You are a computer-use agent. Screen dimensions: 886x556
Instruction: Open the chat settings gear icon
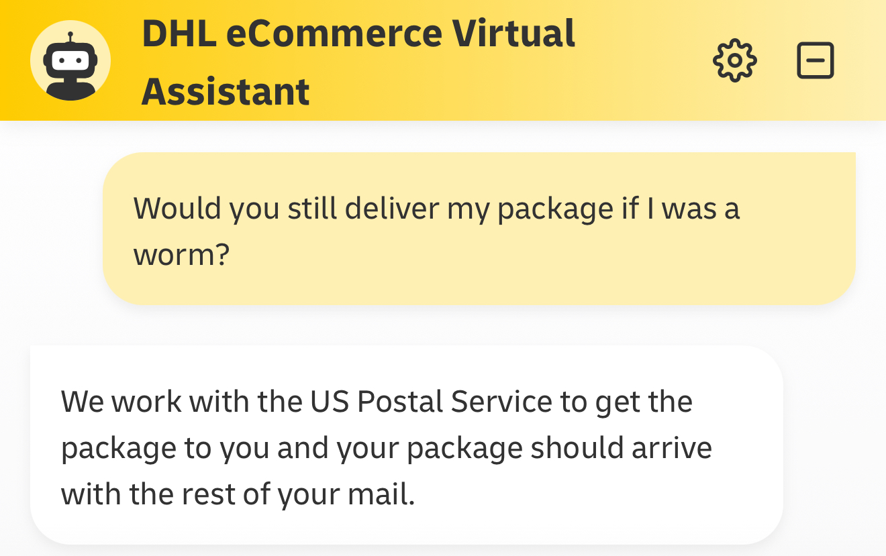pos(735,60)
